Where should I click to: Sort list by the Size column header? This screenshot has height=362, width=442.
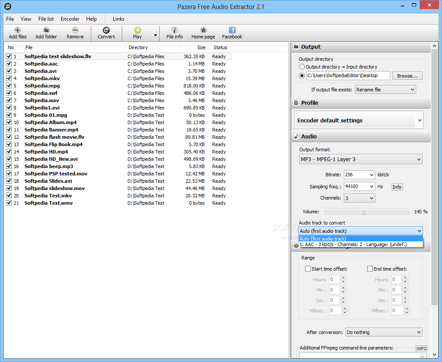pyautogui.click(x=194, y=47)
